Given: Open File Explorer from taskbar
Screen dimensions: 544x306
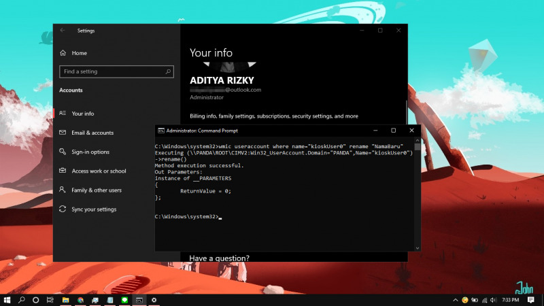Looking at the screenshot, I should coord(65,300).
